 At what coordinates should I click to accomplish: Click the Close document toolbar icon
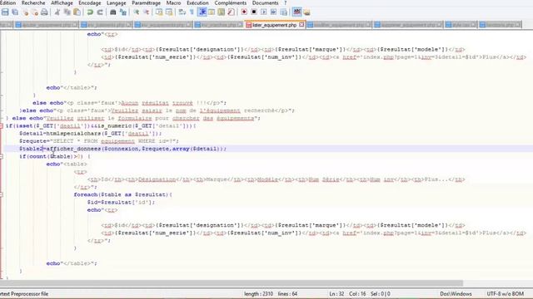25,12
